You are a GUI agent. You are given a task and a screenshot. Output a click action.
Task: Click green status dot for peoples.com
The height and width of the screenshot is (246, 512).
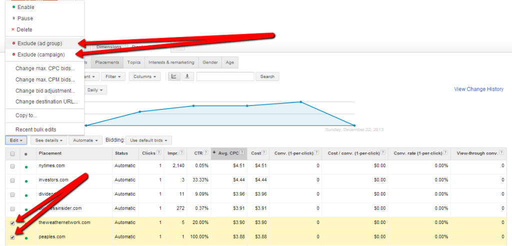click(x=26, y=238)
